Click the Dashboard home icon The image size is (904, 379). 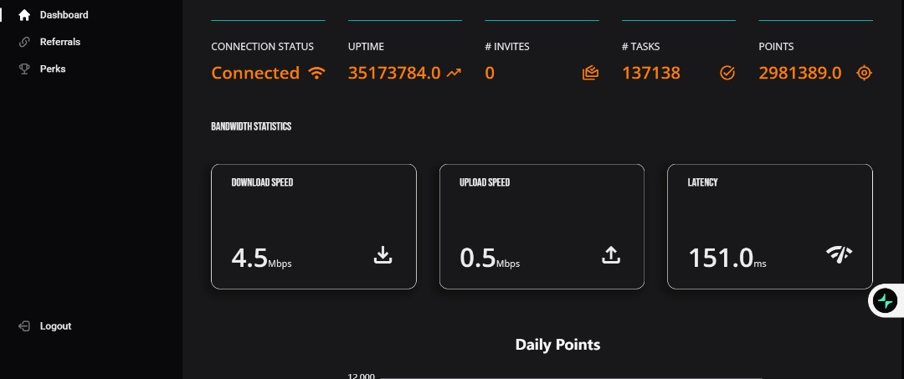pos(24,15)
